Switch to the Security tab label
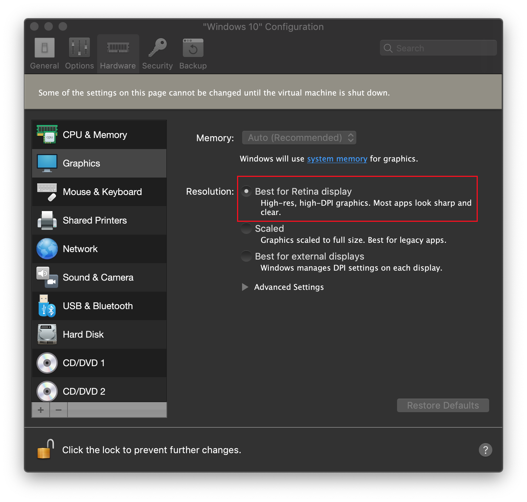This screenshot has width=527, height=502. pos(157,66)
